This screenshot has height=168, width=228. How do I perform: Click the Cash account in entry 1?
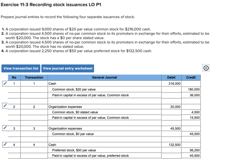coord(105,84)
